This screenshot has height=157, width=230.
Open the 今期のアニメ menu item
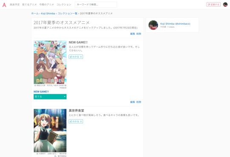point(46,5)
